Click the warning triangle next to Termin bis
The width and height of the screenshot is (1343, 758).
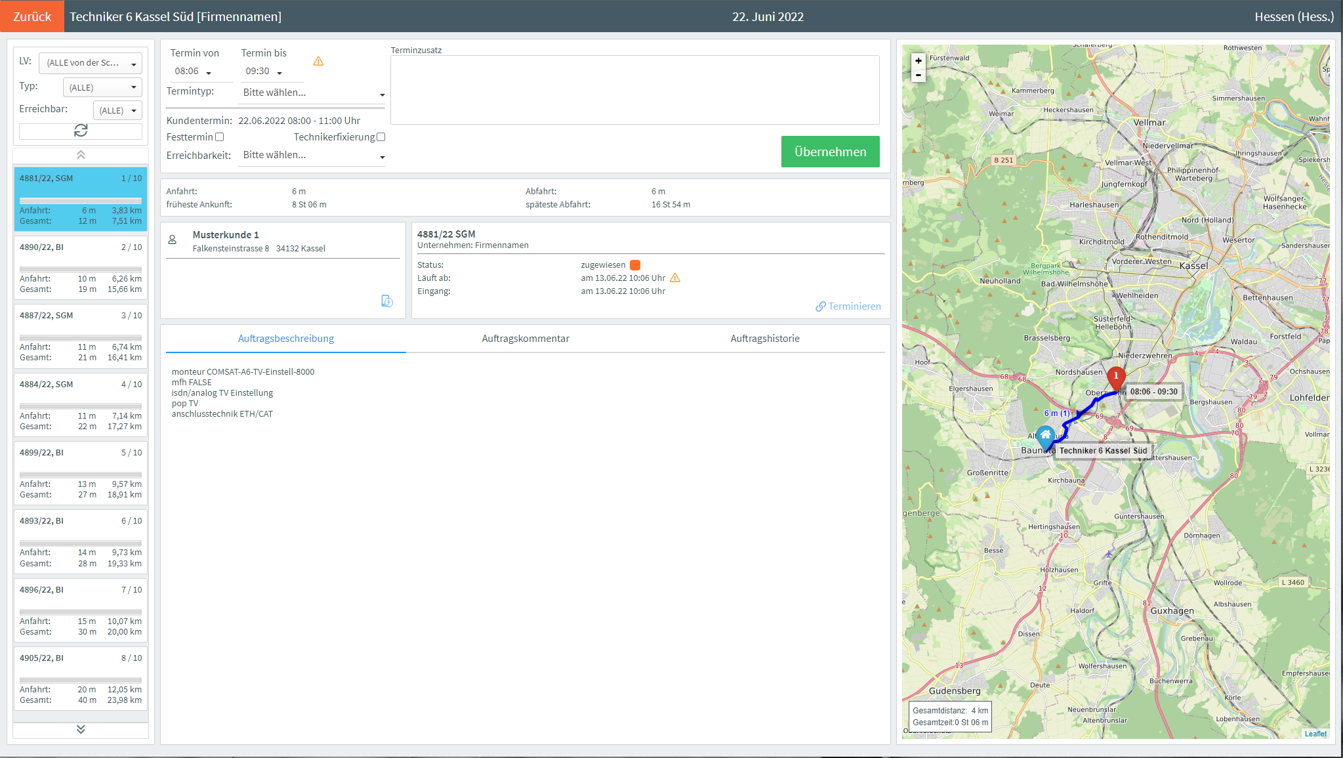(x=318, y=61)
